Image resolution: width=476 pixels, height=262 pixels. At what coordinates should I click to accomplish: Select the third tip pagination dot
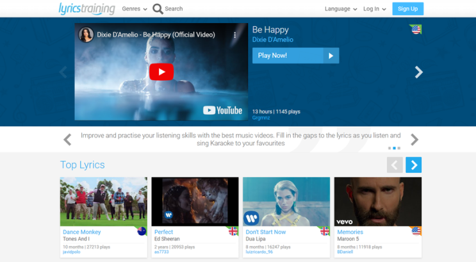[399, 148]
